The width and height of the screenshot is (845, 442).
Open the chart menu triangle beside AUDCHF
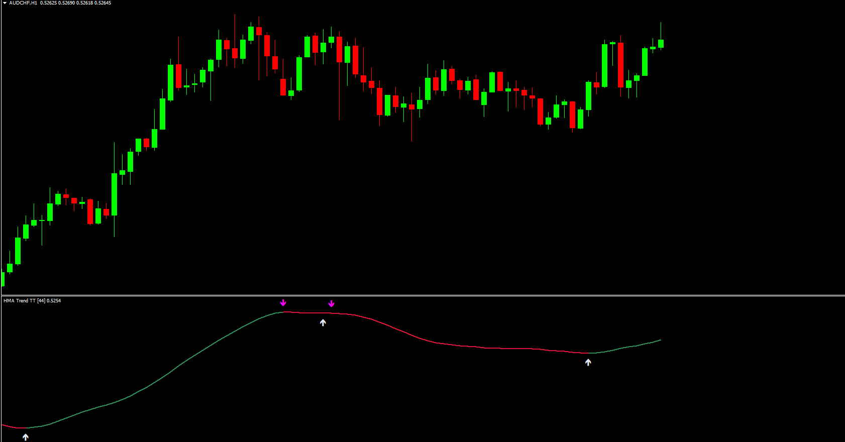[5, 3]
